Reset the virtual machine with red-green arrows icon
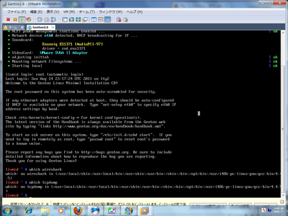The height and width of the screenshot is (216, 288). 29,20
